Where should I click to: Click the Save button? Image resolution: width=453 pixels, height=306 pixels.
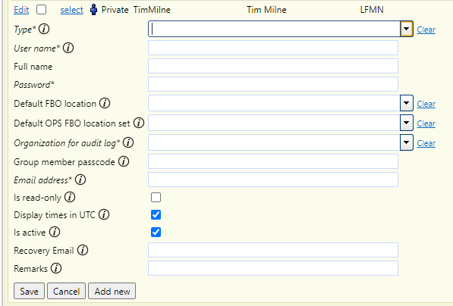(x=29, y=291)
